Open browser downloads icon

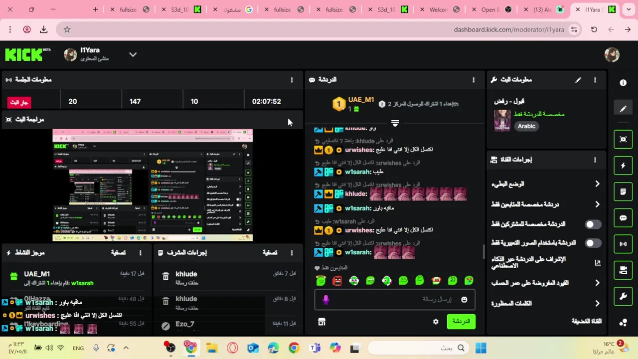pyautogui.click(x=44, y=29)
